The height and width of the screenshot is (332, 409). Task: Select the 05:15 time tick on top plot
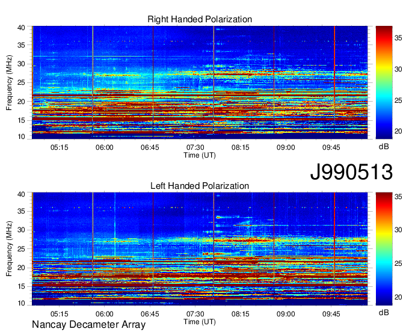(x=59, y=147)
